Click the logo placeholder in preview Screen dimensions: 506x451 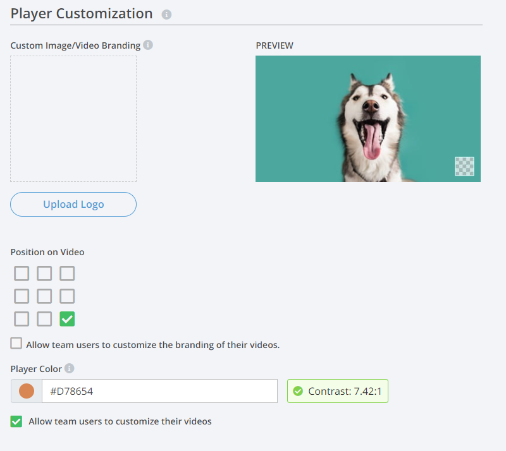pyautogui.click(x=464, y=166)
